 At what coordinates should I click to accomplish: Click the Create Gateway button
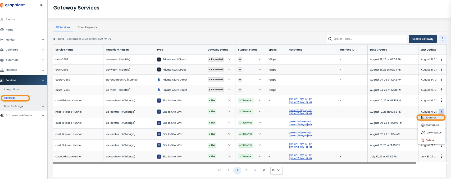tap(423, 39)
